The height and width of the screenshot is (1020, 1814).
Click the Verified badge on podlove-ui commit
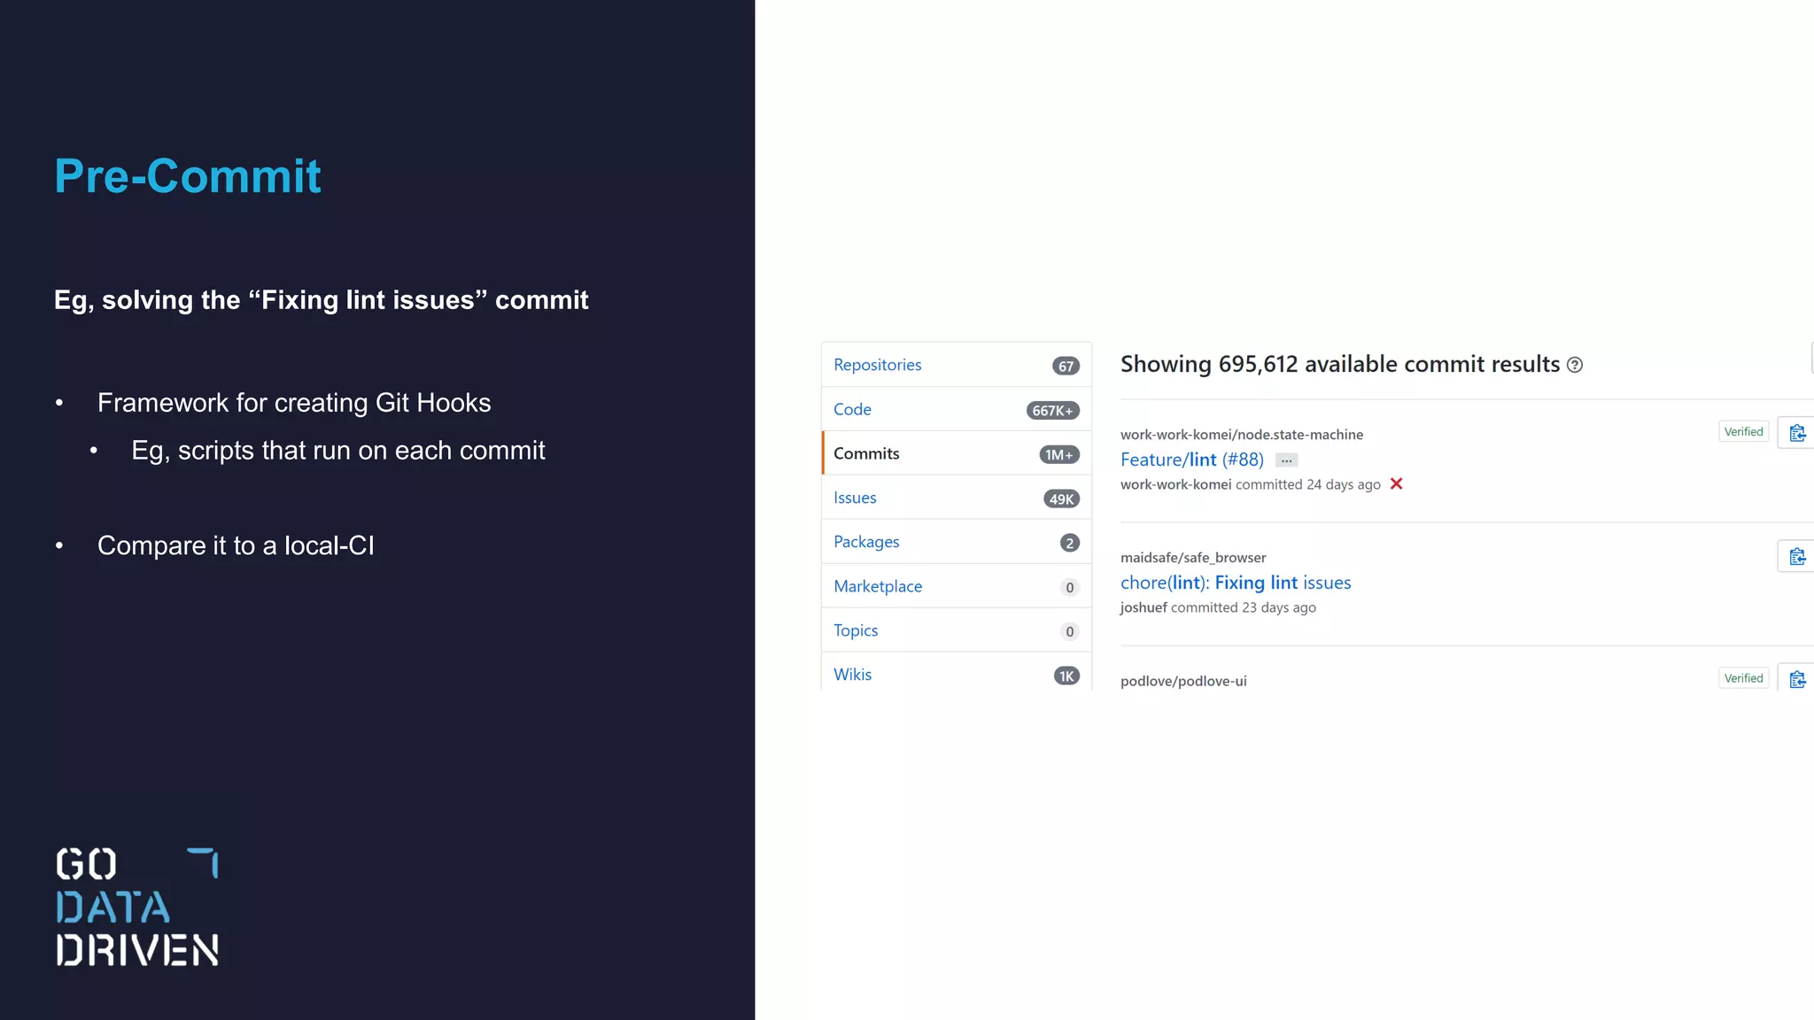coord(1743,678)
